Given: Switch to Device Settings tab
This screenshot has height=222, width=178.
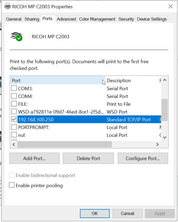Looking at the screenshot, I should point(152,19).
